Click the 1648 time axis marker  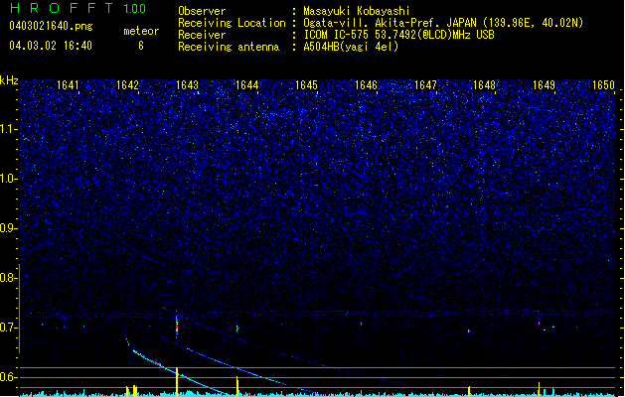pyautogui.click(x=484, y=85)
